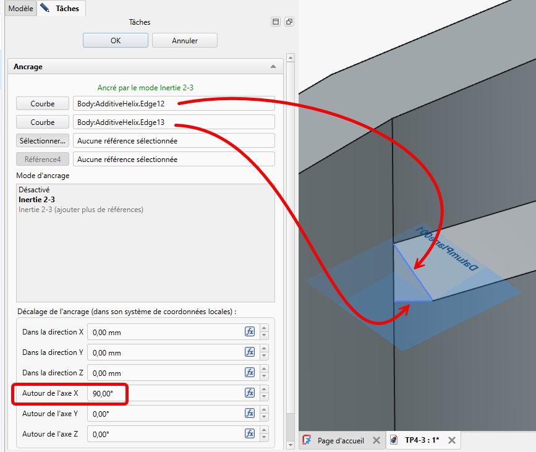Click the first Courbe reference button
This screenshot has height=452, width=536.
[43, 104]
